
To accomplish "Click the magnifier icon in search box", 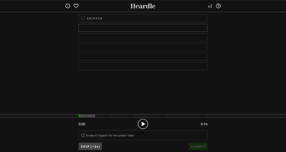I will coord(83,135).
